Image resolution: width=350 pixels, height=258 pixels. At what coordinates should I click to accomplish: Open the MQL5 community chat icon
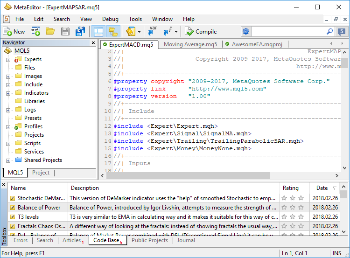click(342, 31)
